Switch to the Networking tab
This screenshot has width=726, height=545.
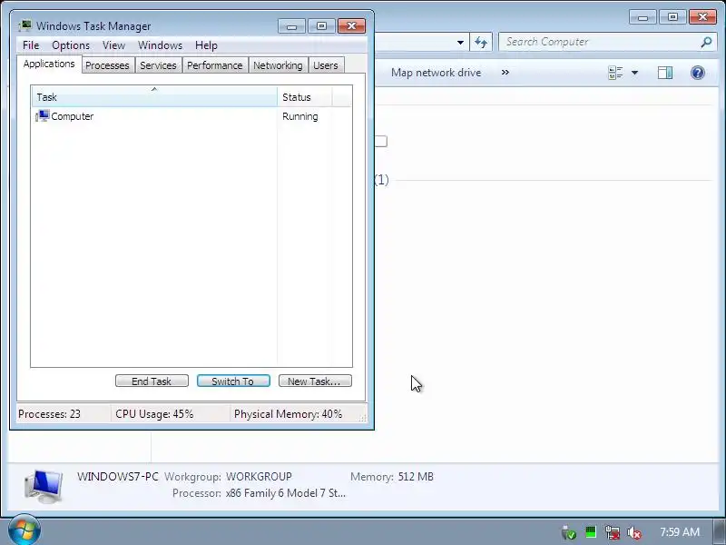click(x=278, y=65)
